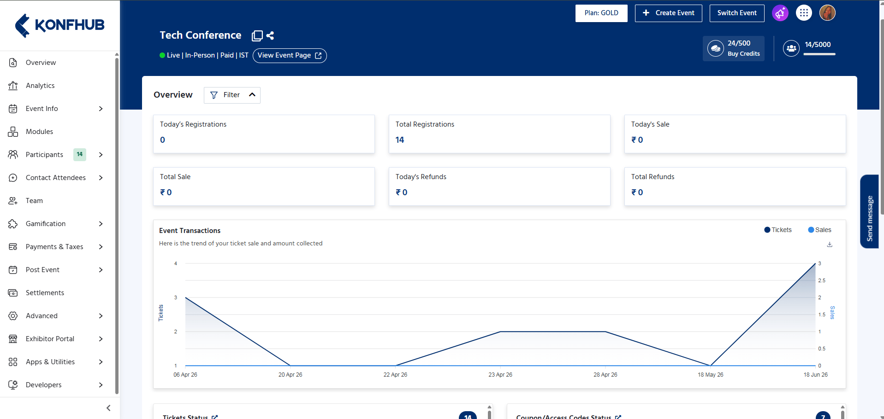Screen dimensions: 884x419
Task: Click the duplicate event icon beside Tech Conference
Action: point(257,35)
